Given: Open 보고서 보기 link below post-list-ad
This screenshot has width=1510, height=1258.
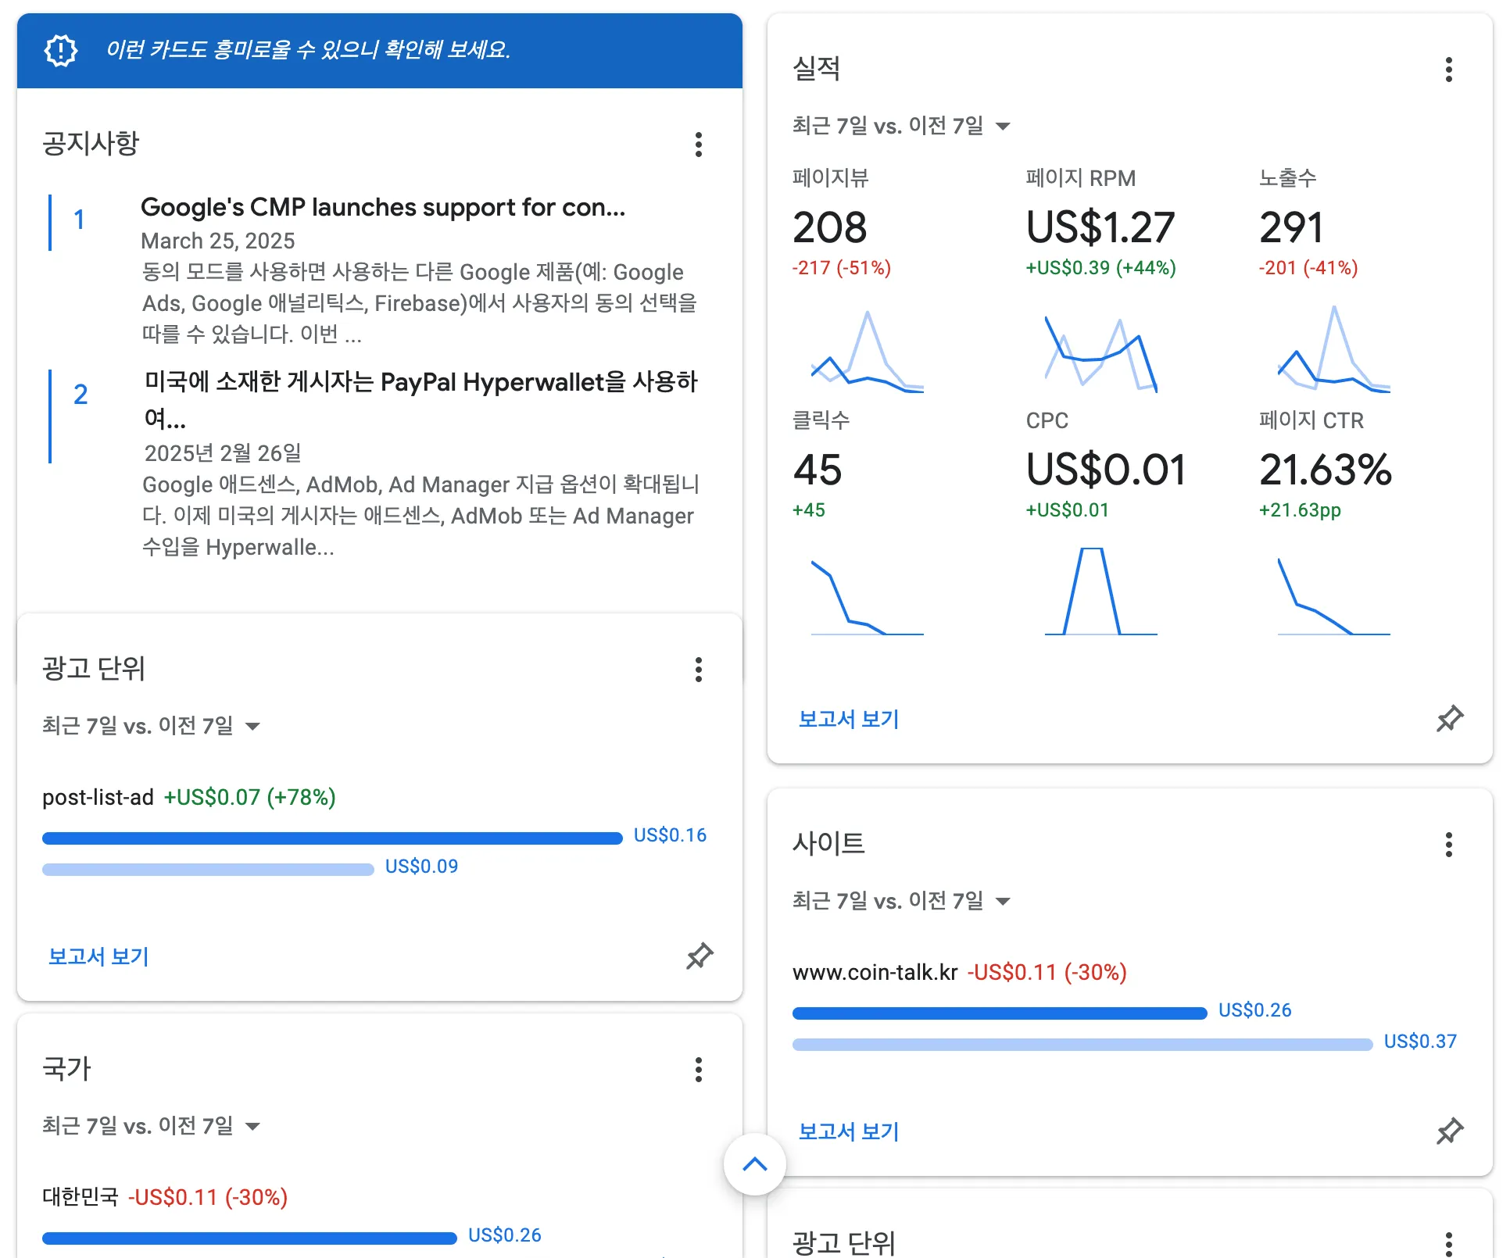Looking at the screenshot, I should point(98,956).
